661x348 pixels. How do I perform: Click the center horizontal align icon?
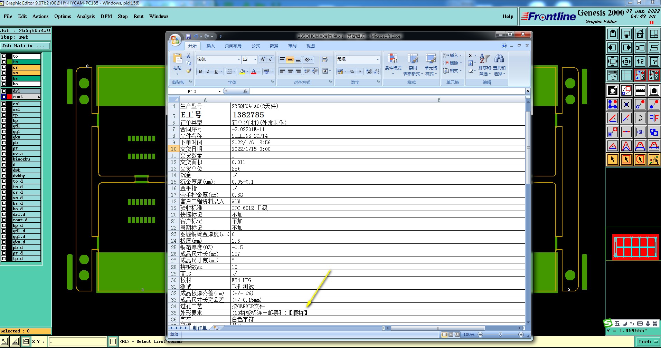(x=290, y=71)
